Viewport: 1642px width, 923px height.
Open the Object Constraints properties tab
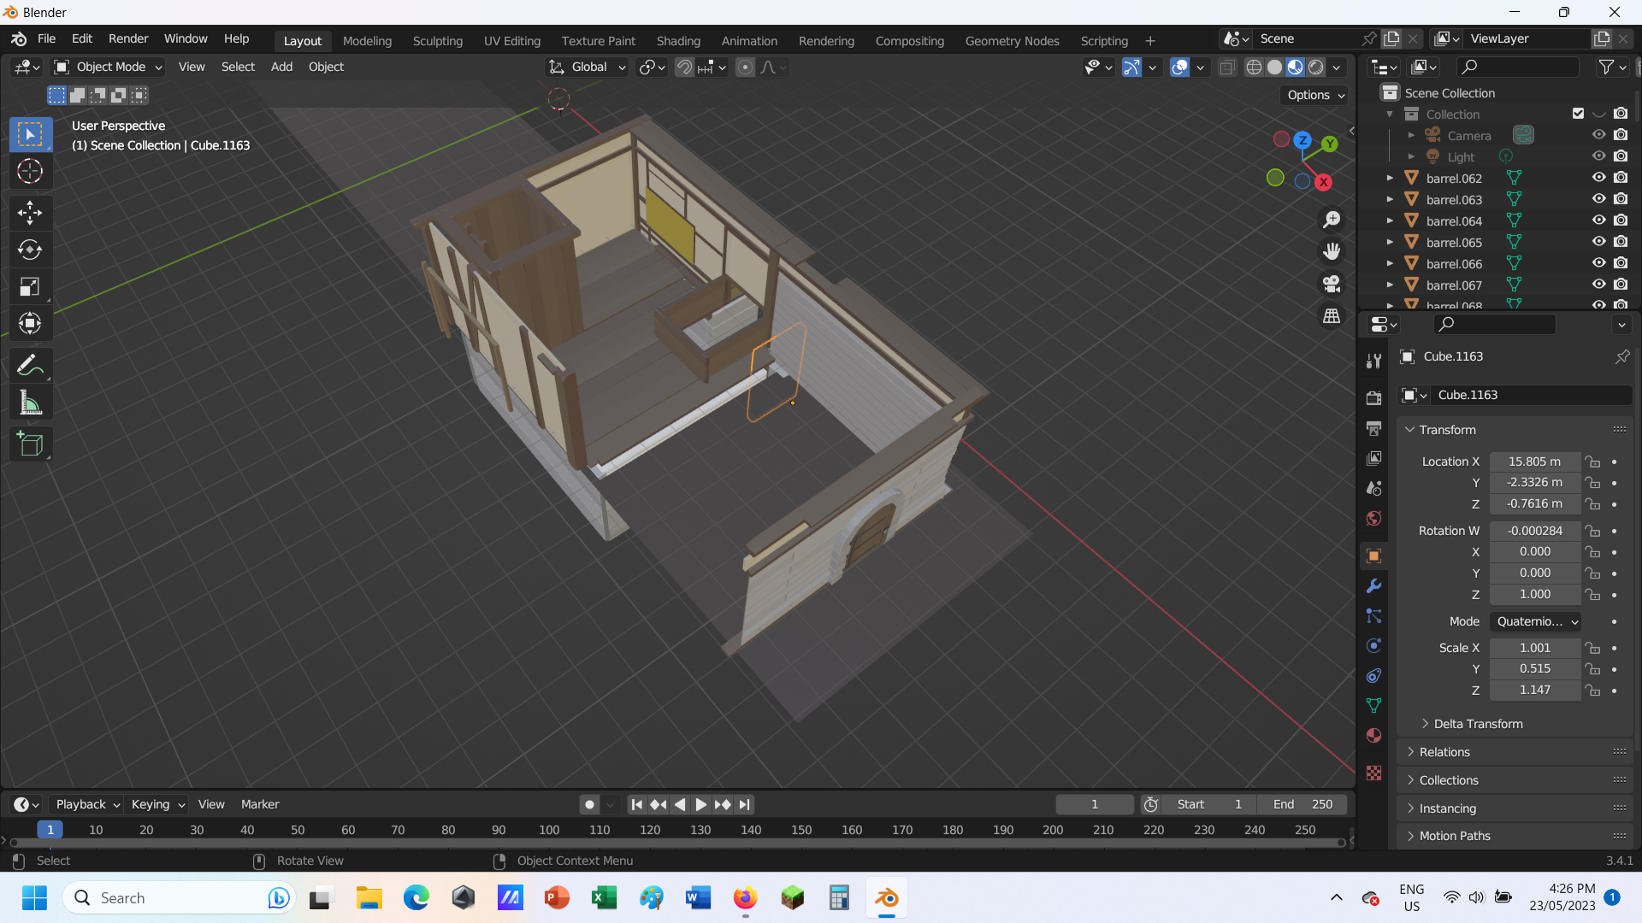1373,676
